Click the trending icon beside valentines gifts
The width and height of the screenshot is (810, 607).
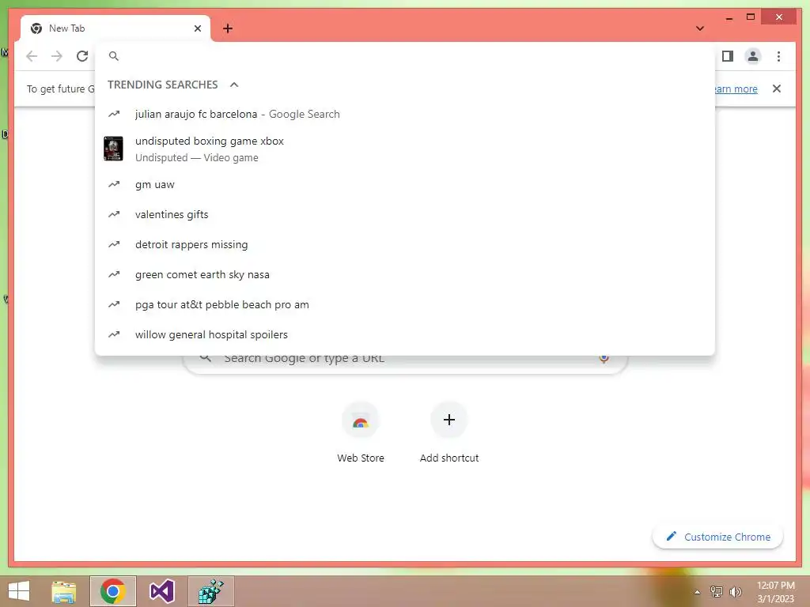coord(114,214)
